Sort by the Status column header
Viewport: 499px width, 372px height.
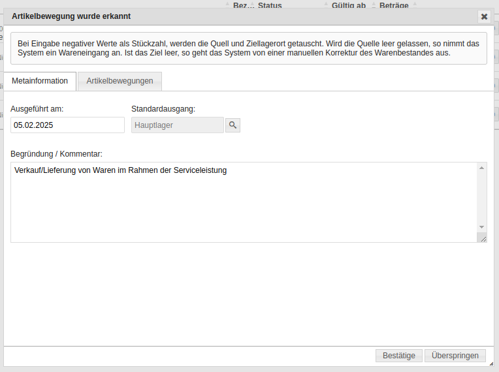coord(269,5)
